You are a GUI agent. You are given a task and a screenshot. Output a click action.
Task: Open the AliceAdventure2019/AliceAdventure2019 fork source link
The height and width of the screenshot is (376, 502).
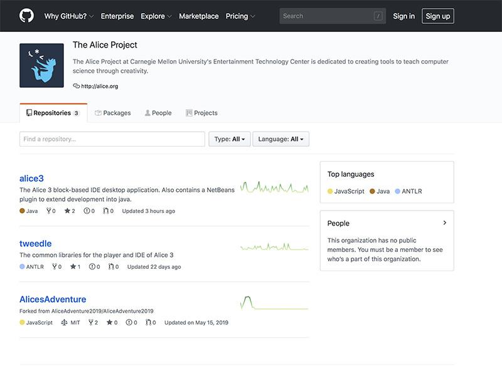[102, 311]
